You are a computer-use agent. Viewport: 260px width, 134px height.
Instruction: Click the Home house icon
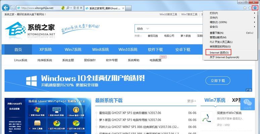[245, 8]
